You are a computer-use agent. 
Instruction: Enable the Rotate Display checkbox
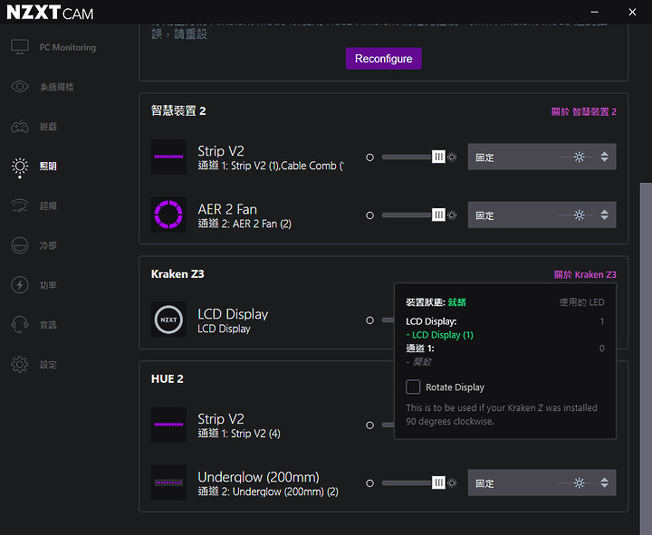413,387
